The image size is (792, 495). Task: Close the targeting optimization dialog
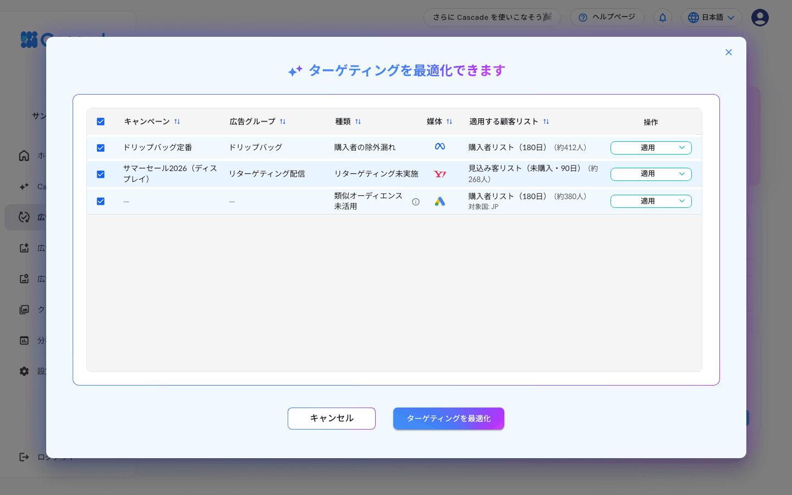coord(729,52)
